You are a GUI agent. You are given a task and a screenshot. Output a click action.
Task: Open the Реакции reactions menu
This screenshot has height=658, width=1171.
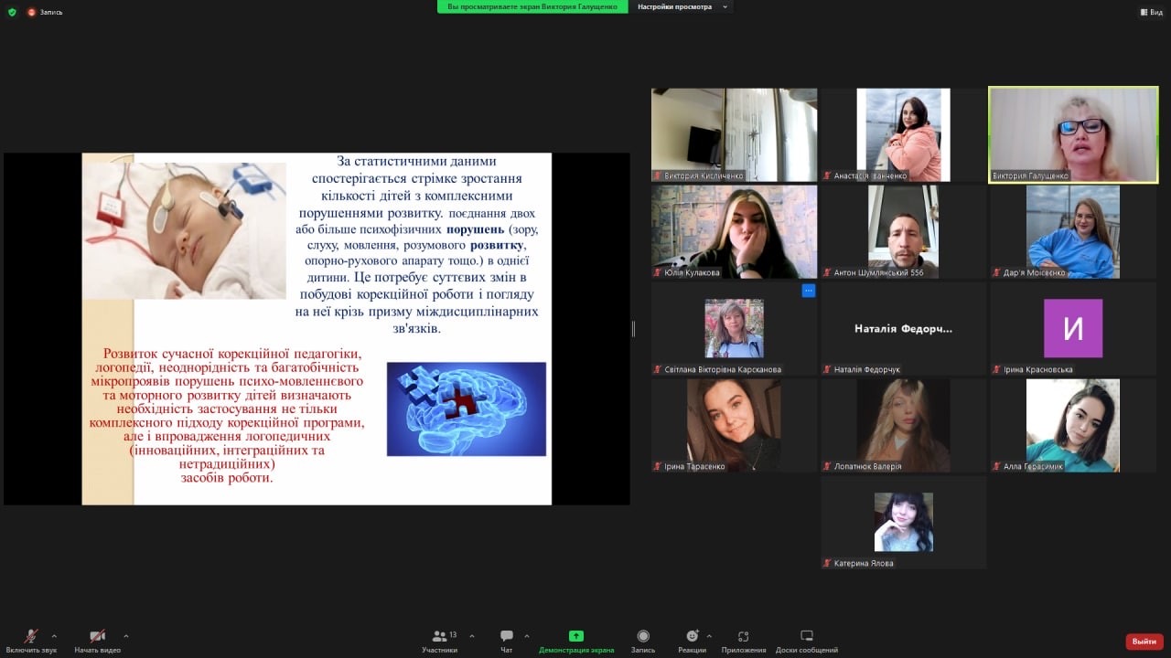693,636
